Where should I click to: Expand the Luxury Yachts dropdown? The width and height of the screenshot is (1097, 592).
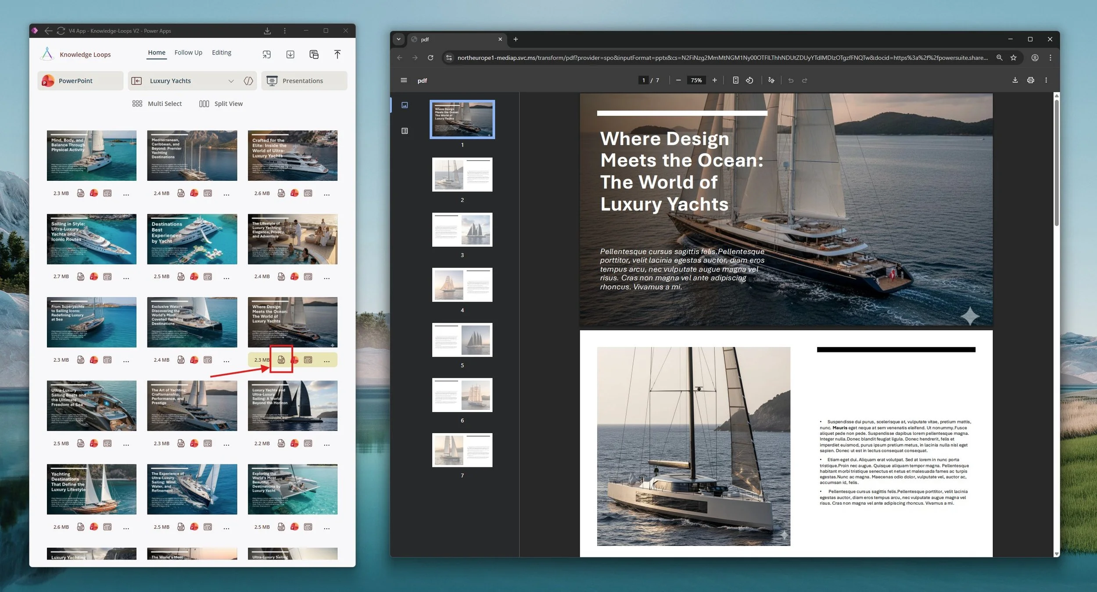[231, 81]
